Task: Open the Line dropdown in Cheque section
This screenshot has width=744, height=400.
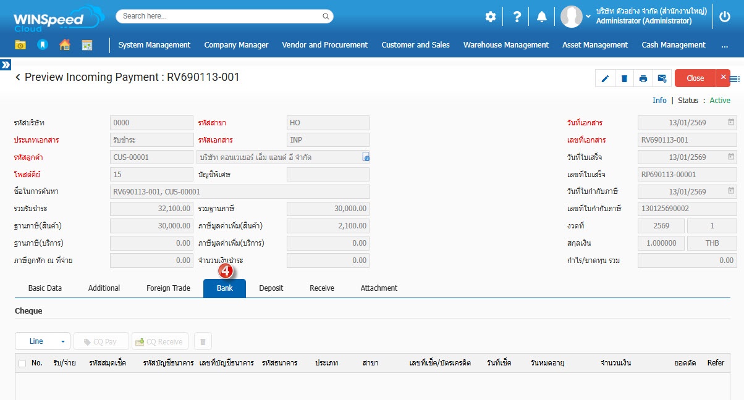Action: tap(43, 341)
